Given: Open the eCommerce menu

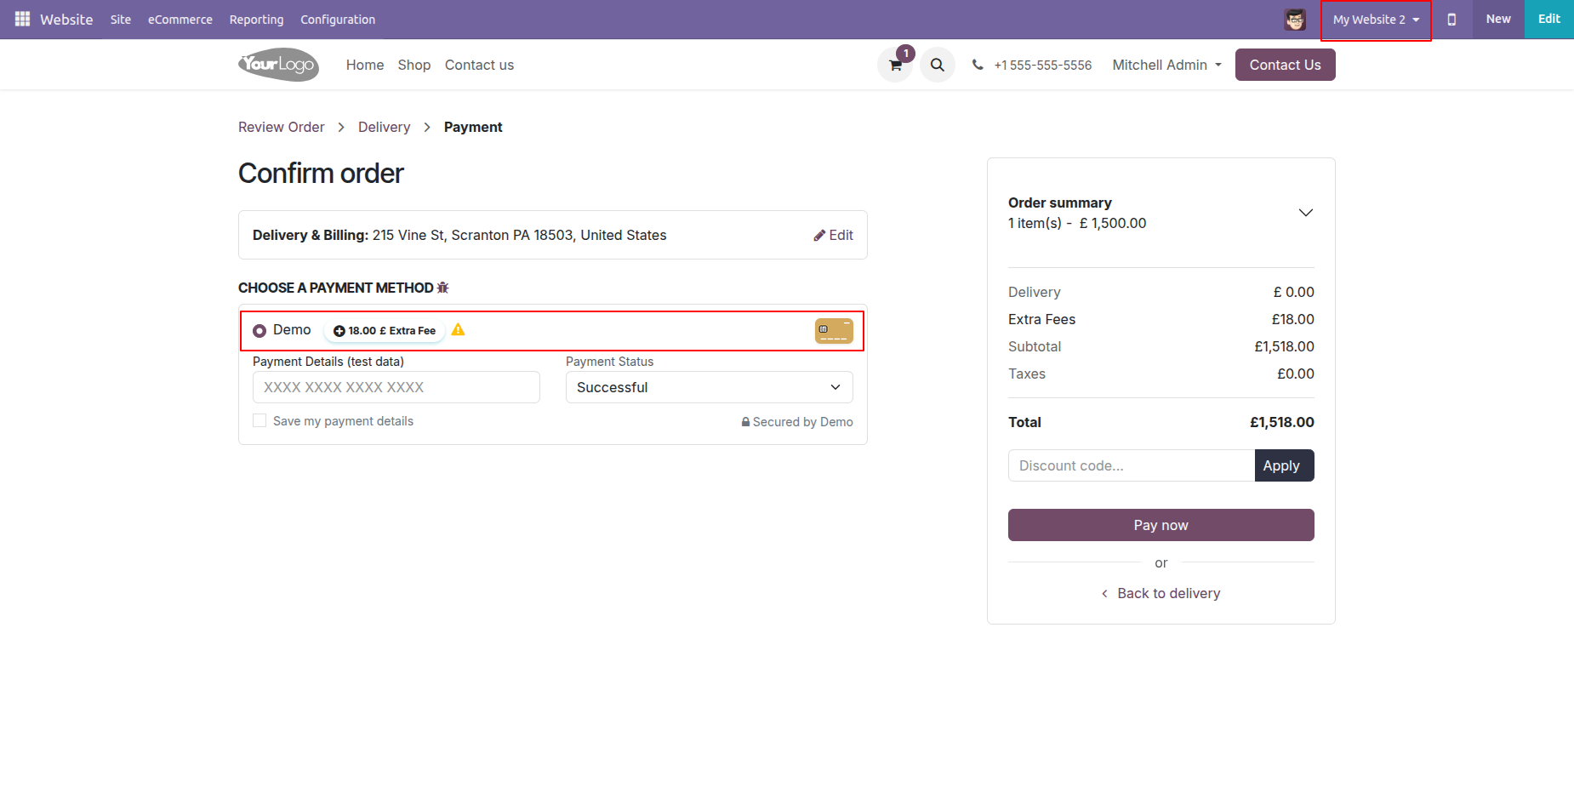Looking at the screenshot, I should point(180,20).
